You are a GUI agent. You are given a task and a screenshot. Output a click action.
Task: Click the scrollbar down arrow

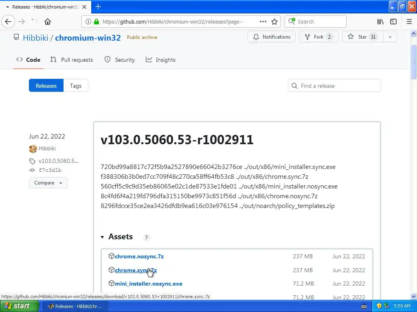coord(413,297)
